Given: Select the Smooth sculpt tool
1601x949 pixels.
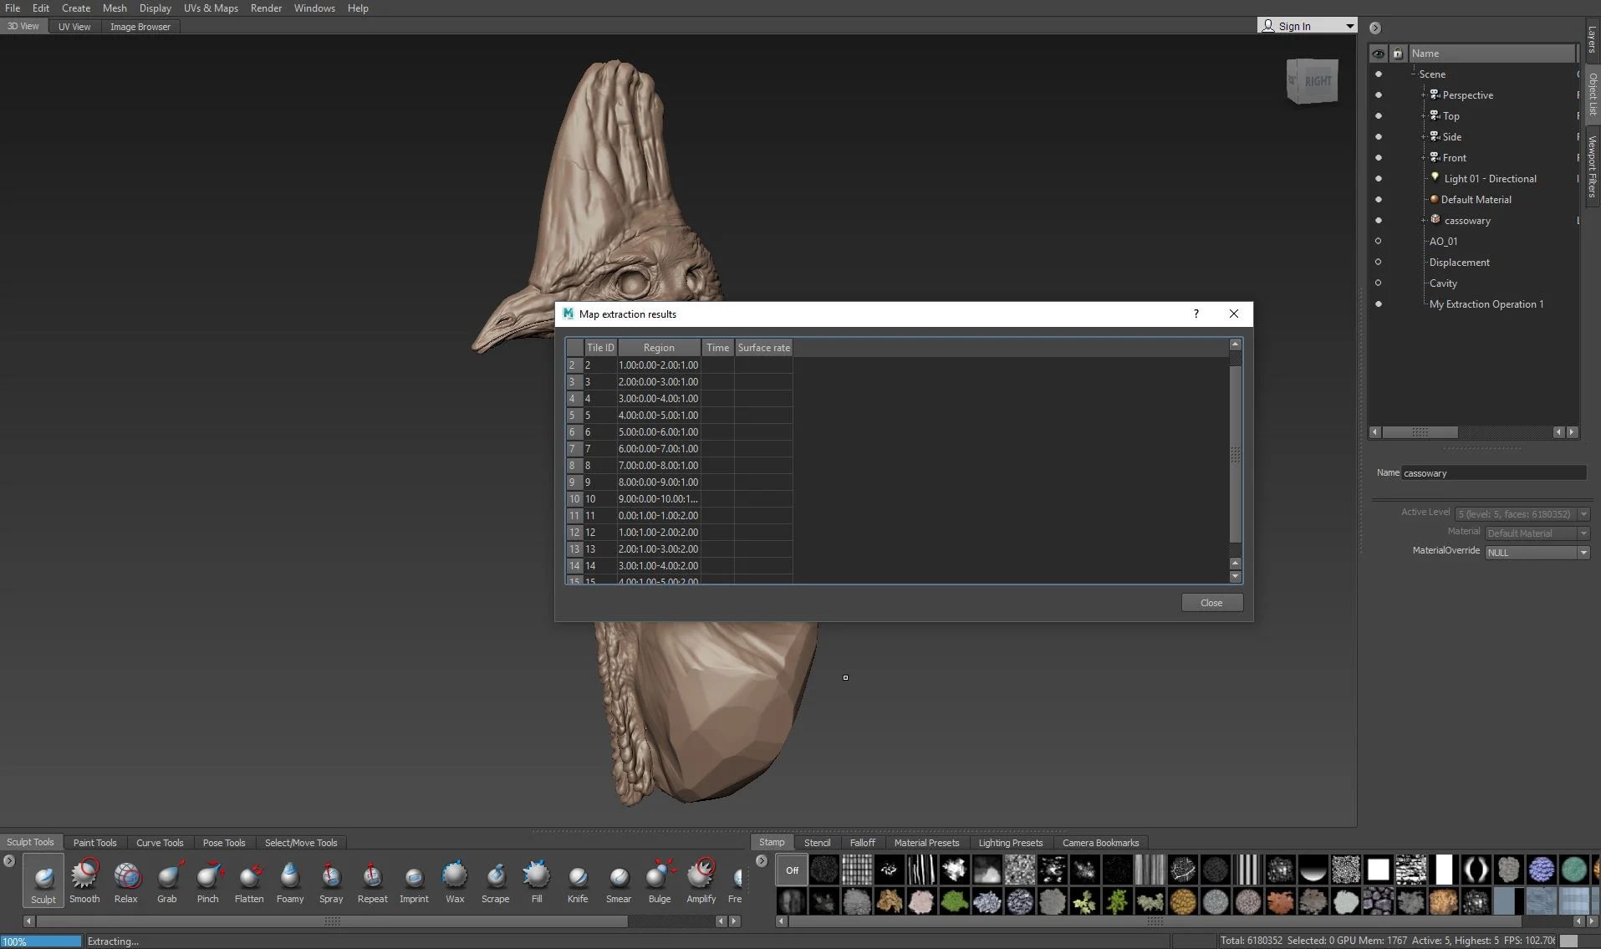Looking at the screenshot, I should (84, 881).
